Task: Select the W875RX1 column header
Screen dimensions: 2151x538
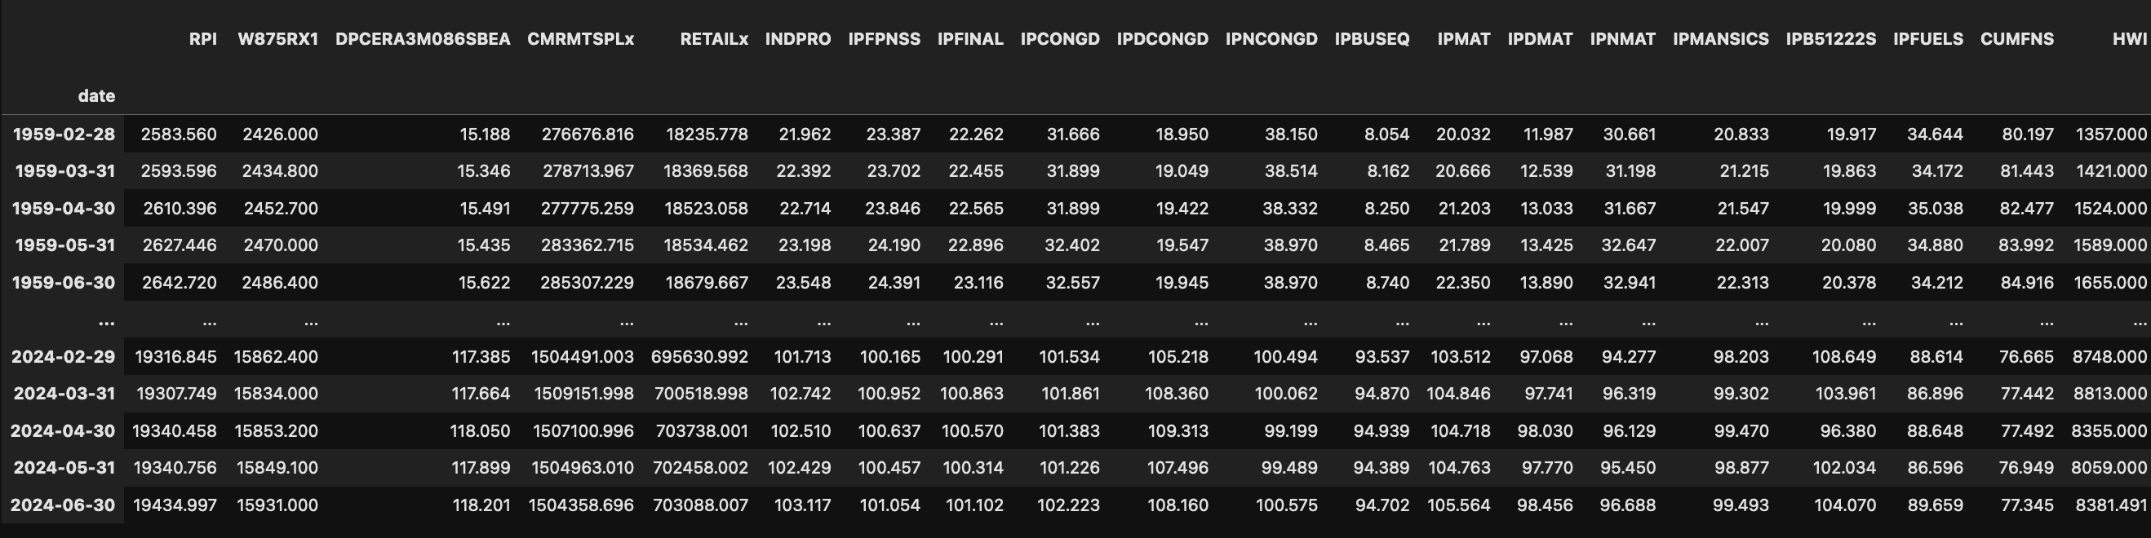Action: tap(278, 39)
